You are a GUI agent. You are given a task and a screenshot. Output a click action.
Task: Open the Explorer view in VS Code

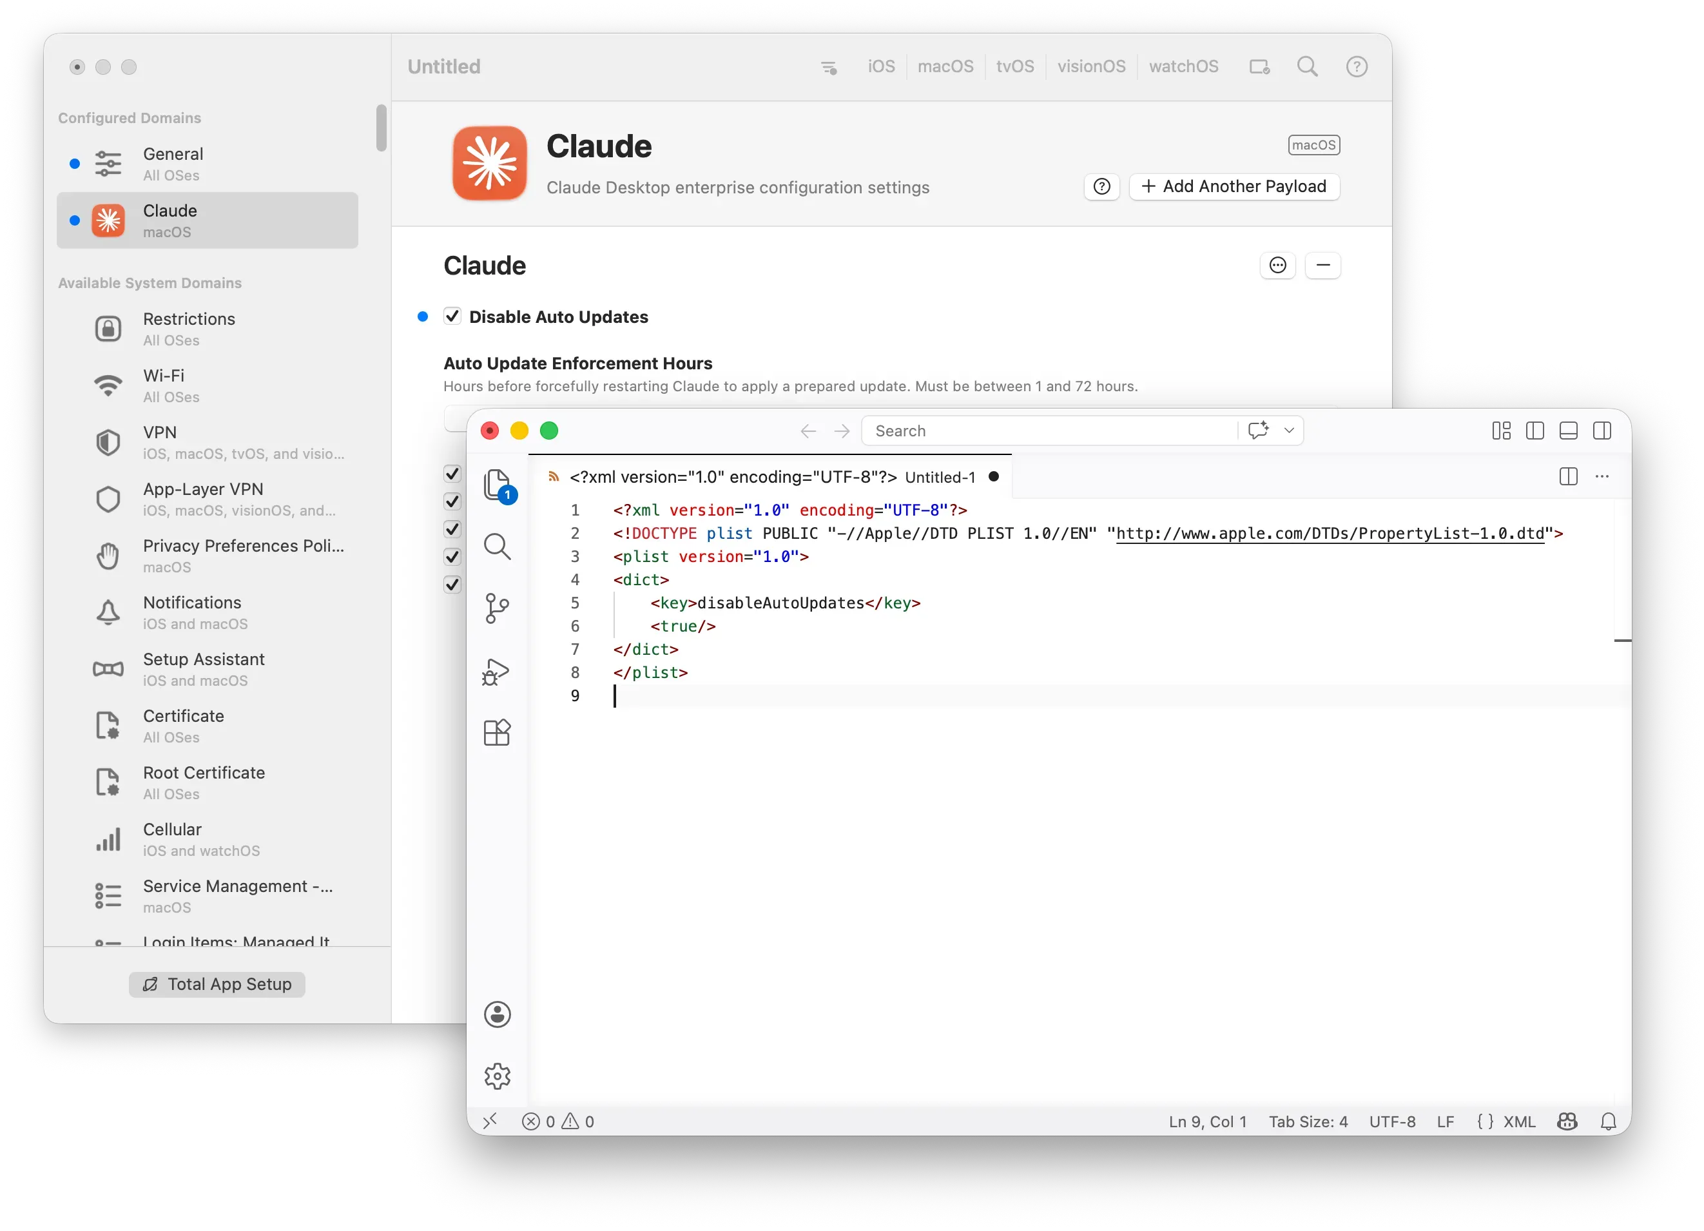click(498, 485)
